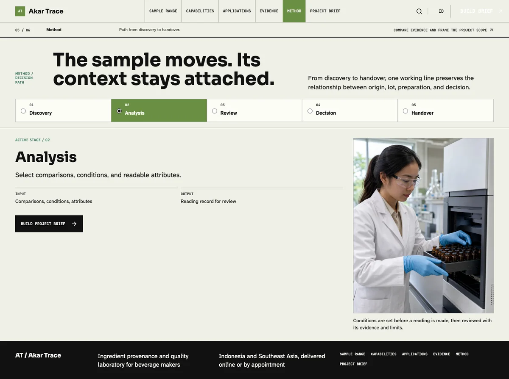Click the faint Build Brief header button

coord(481,11)
